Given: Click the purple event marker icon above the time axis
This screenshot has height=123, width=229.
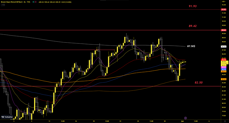Looking at the screenshot, I should coord(185,118).
